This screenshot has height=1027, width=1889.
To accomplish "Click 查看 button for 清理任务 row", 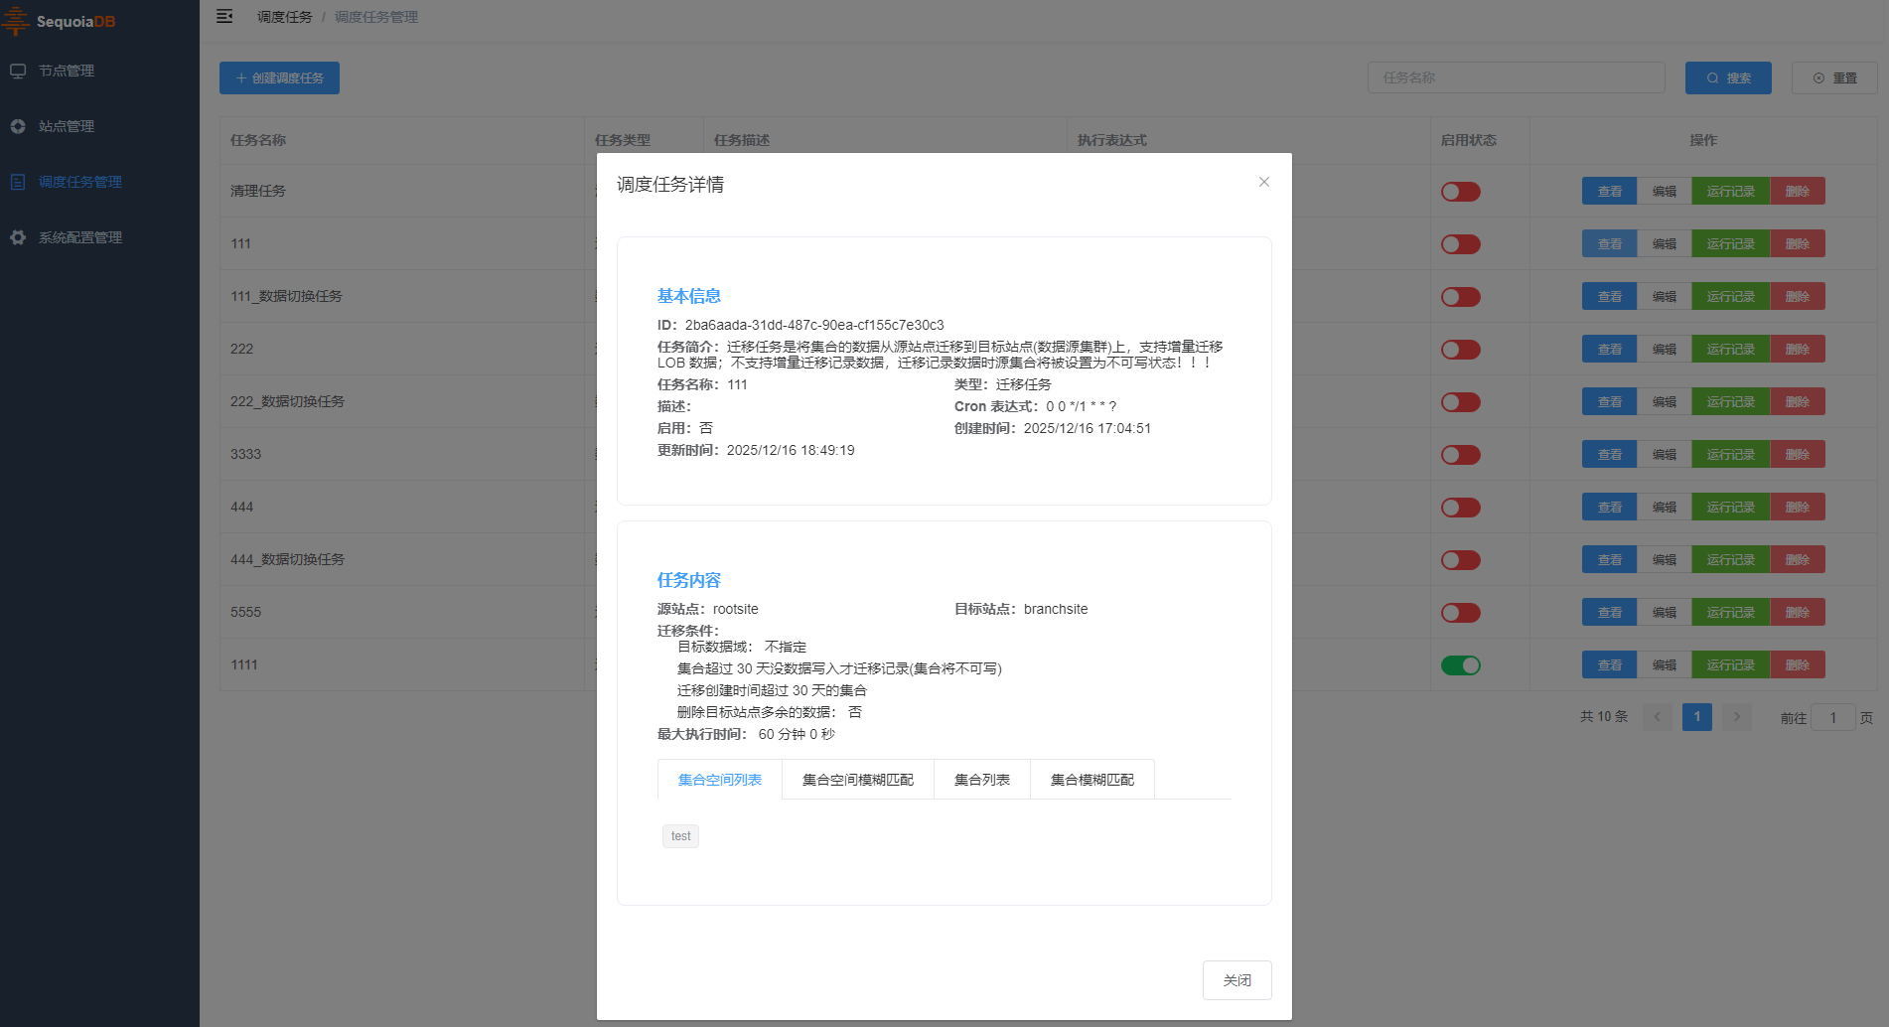I will pyautogui.click(x=1610, y=191).
